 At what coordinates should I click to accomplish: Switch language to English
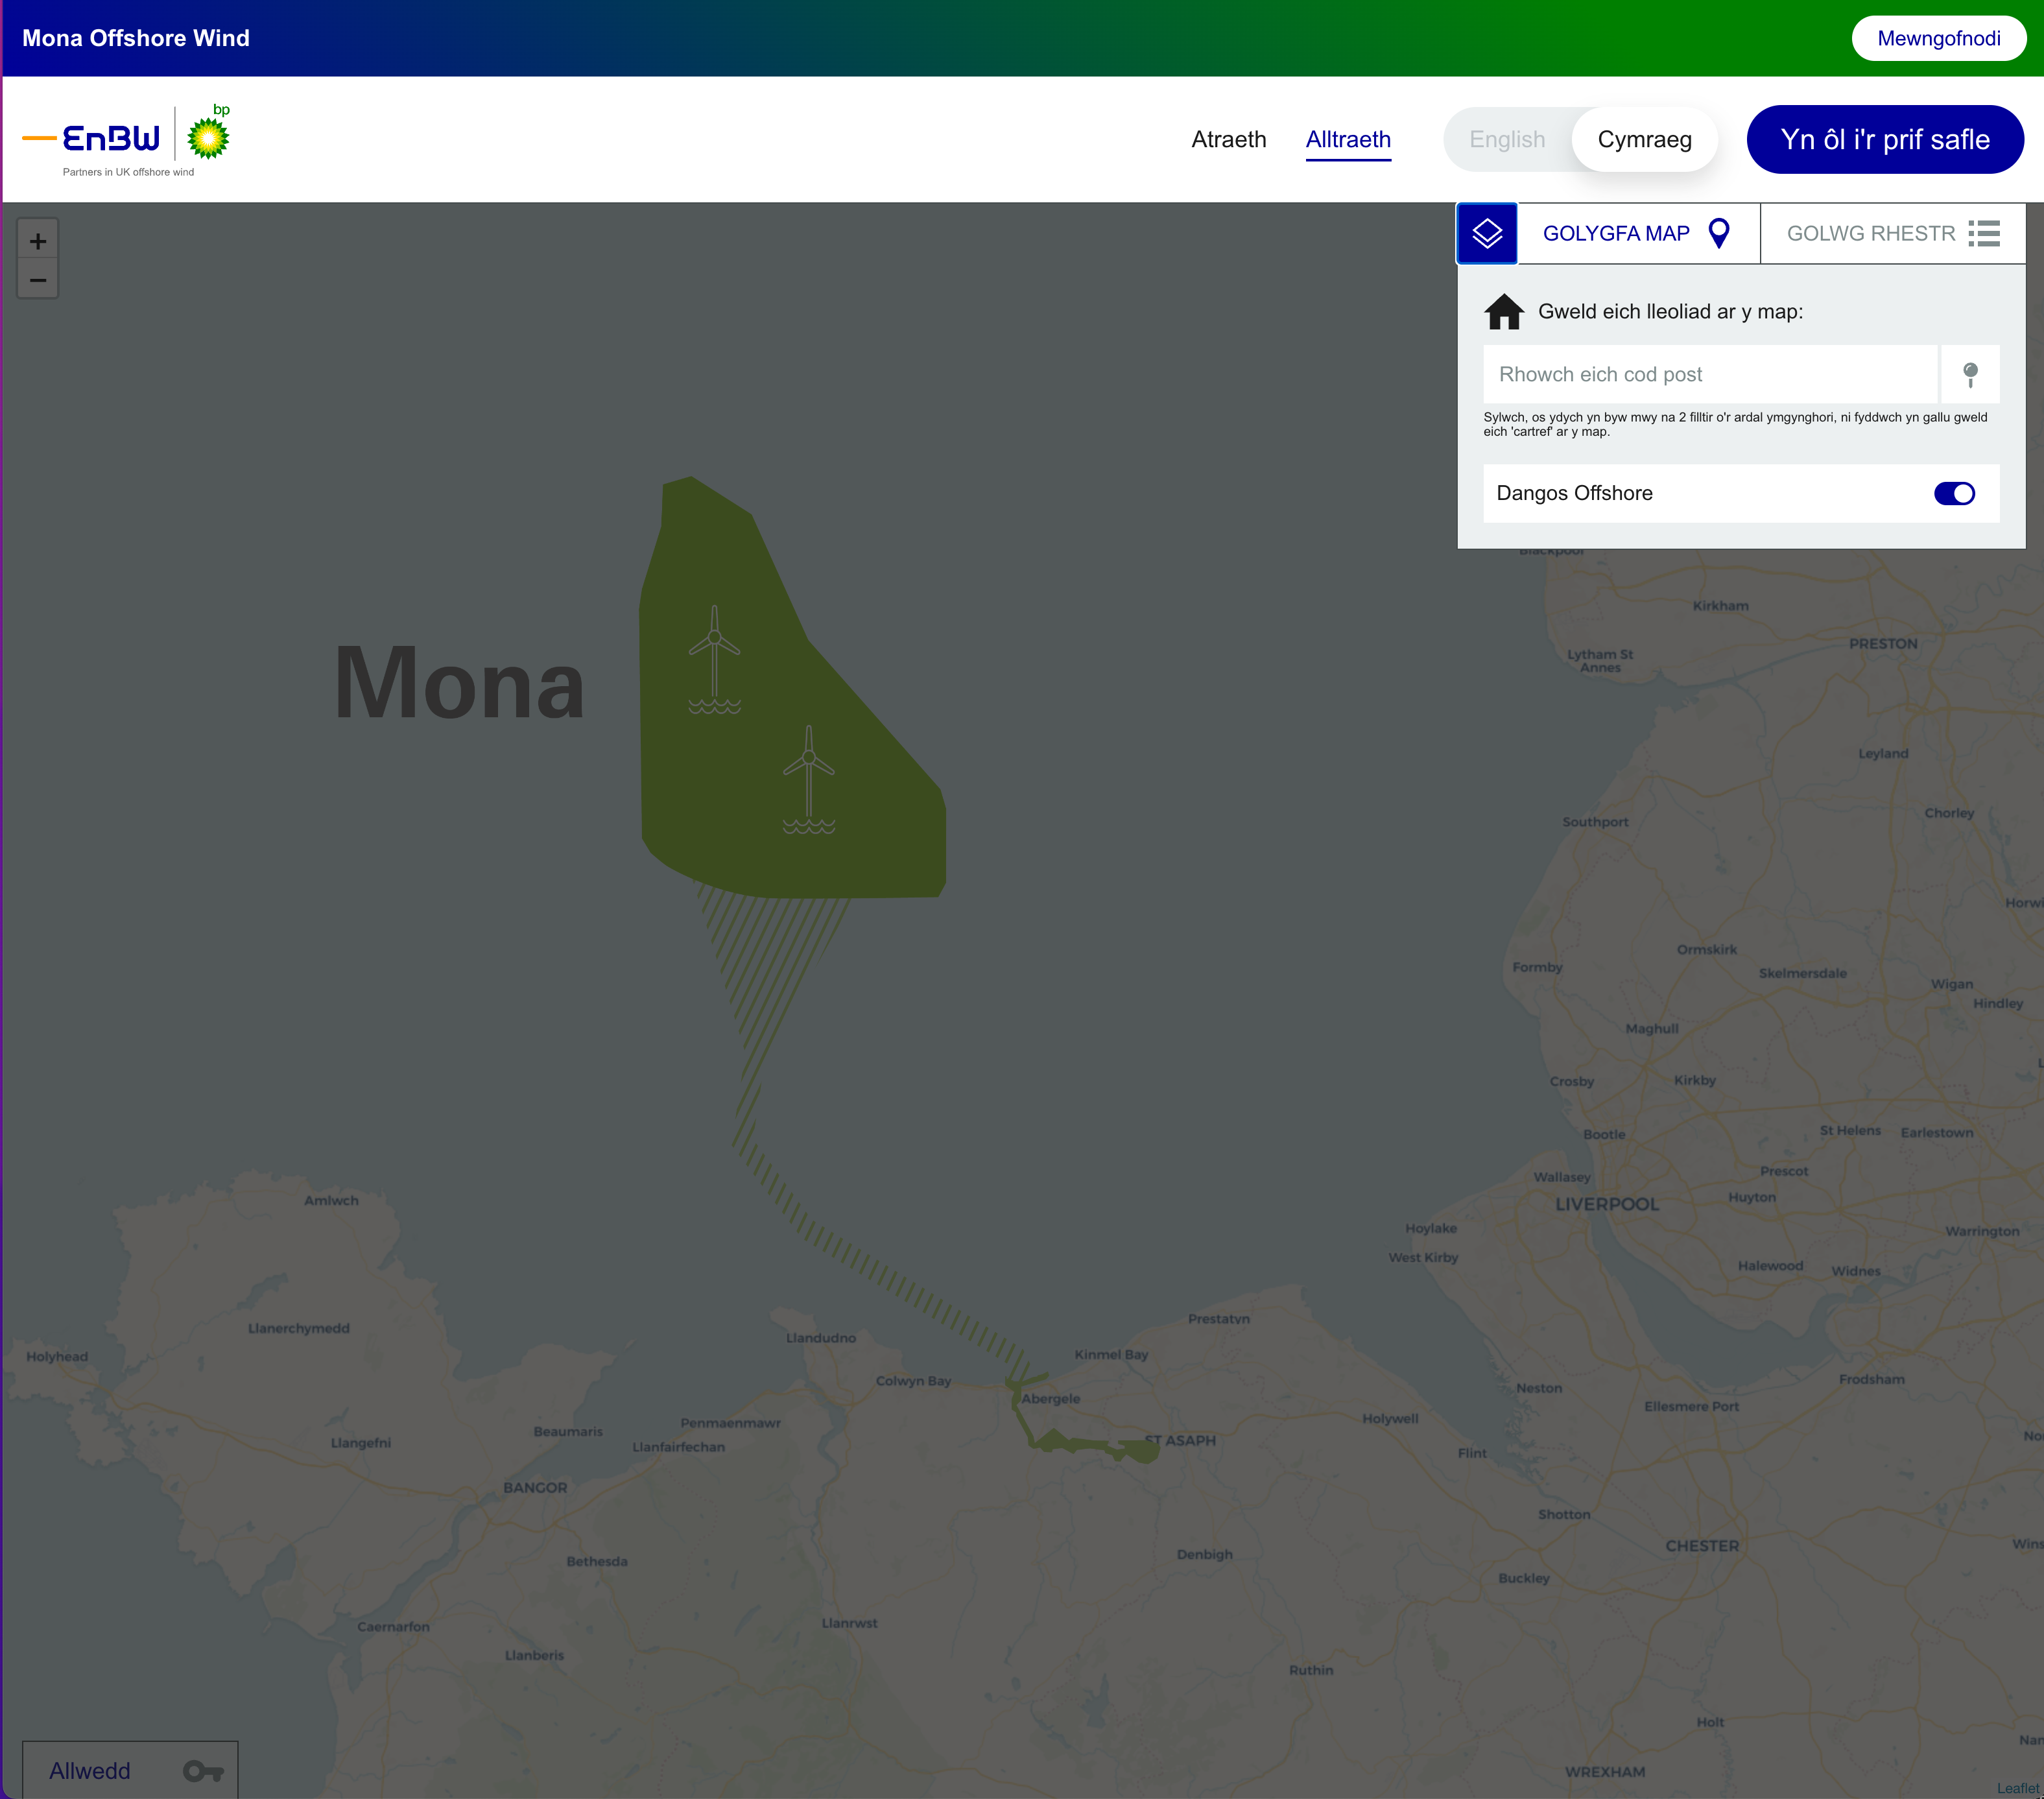1507,140
